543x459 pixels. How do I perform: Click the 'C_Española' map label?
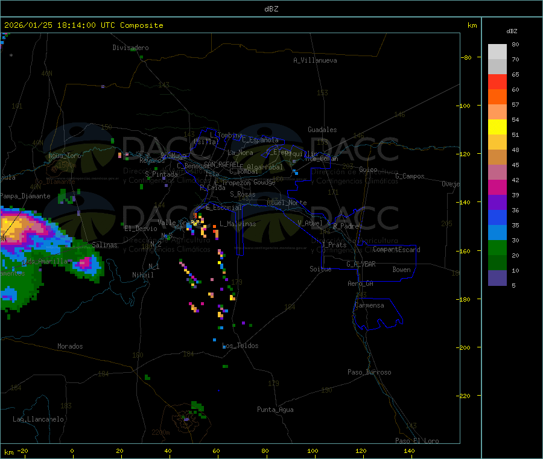click(261, 140)
